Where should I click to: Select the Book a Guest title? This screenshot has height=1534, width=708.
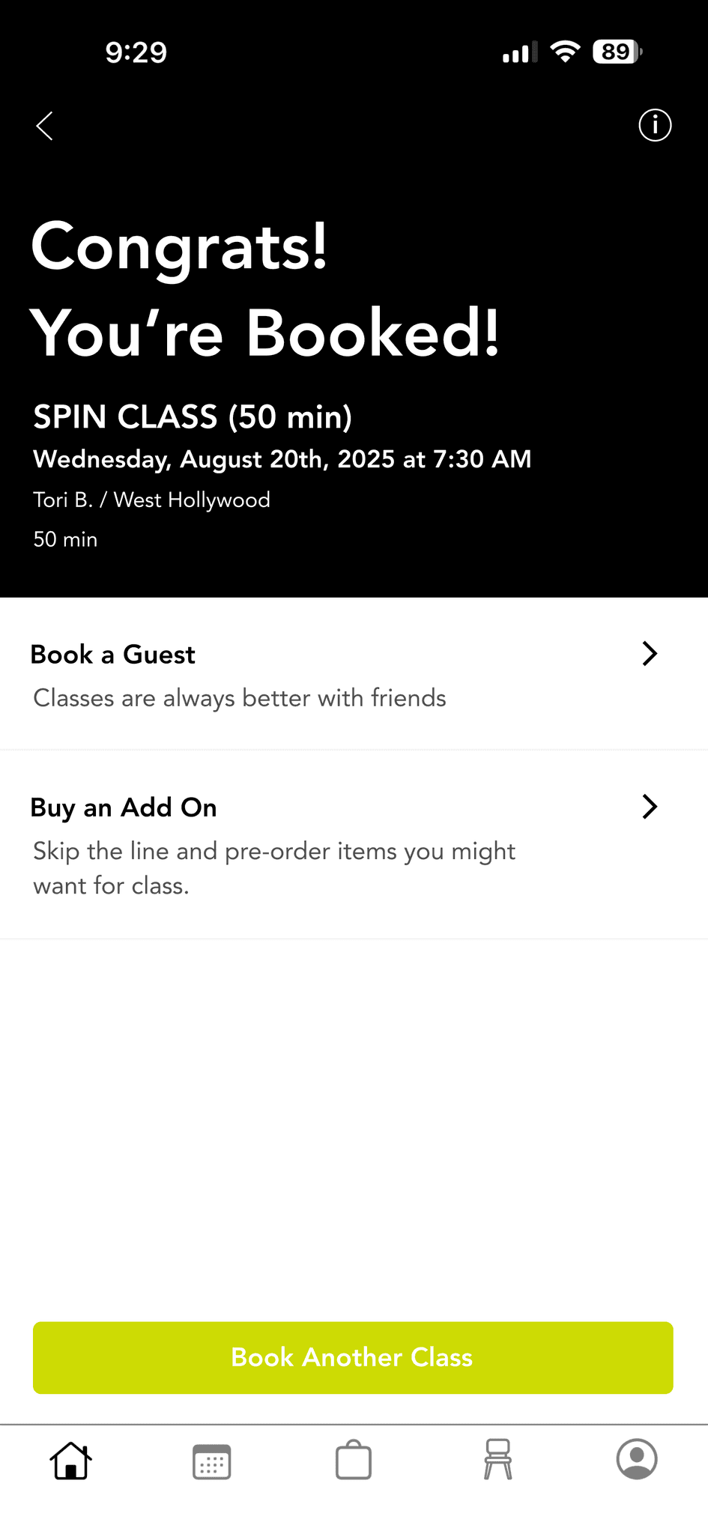pos(112,655)
